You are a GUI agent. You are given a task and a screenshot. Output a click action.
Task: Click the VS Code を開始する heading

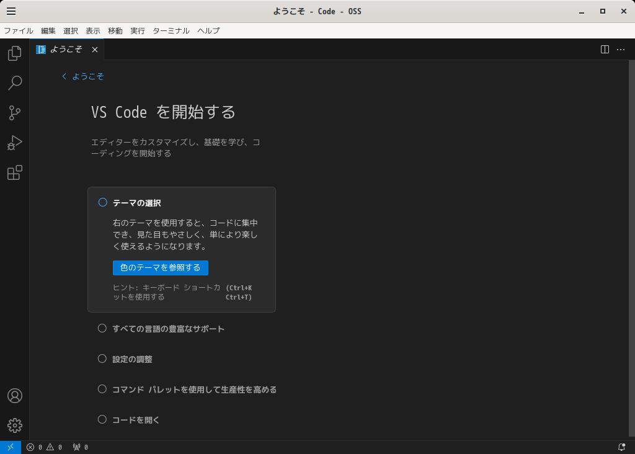tap(163, 112)
